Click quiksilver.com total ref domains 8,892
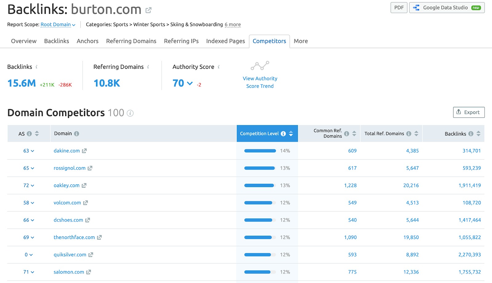Screen dimensions: 492x283 coord(412,255)
